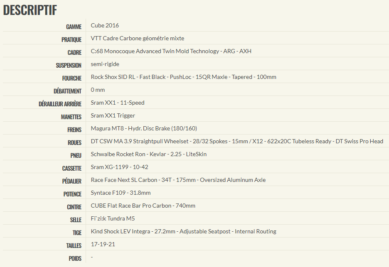Select the SUSPENSION label
Image resolution: width=389 pixels, height=267 pixels.
(x=69, y=66)
